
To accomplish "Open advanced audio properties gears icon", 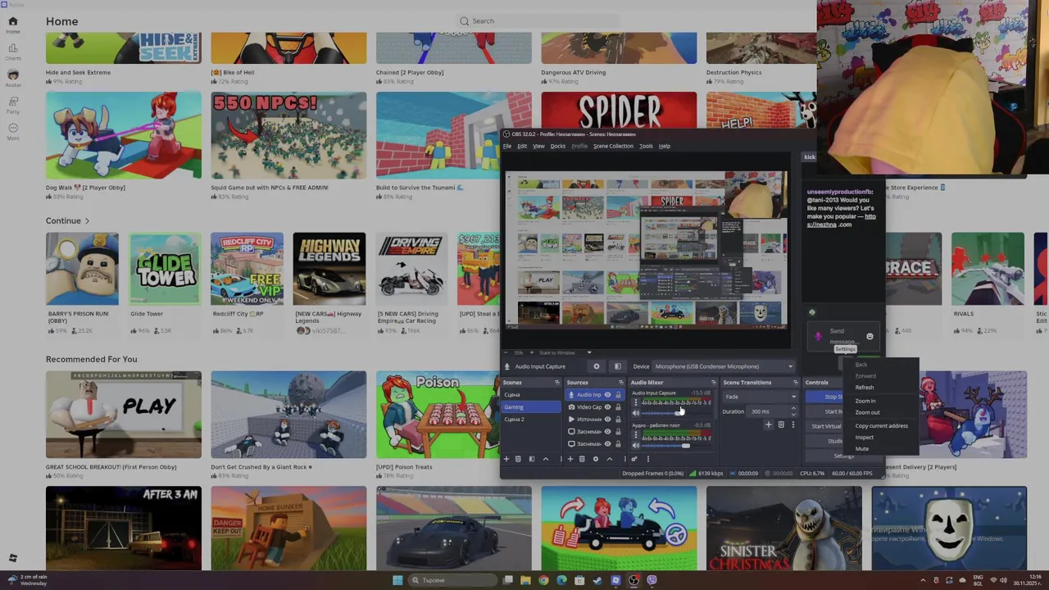I will [x=634, y=459].
